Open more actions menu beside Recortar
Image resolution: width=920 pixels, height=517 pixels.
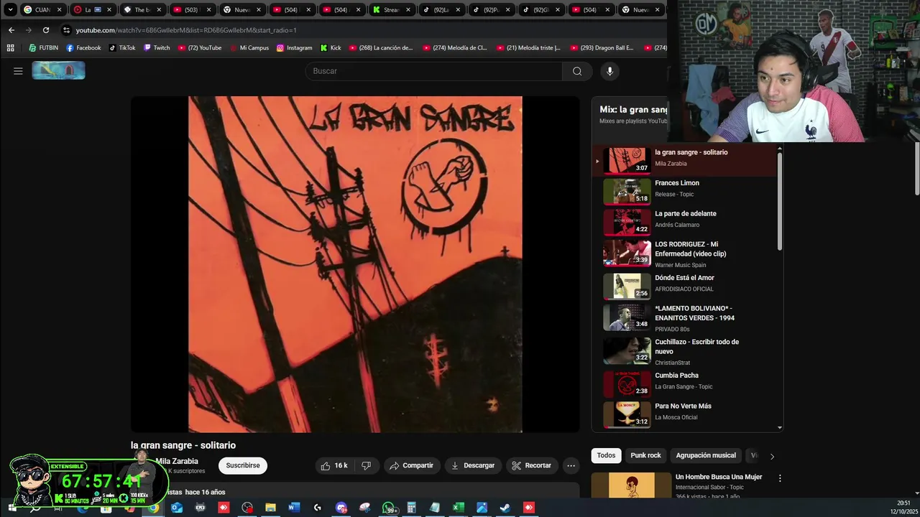(x=571, y=465)
